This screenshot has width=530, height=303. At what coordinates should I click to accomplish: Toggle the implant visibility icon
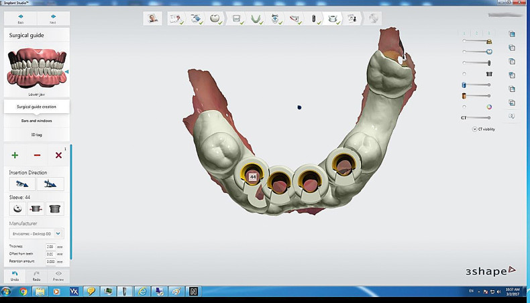[x=489, y=63]
